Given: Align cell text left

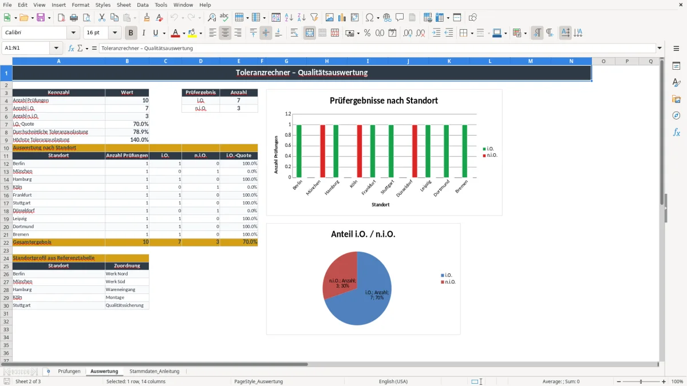Looking at the screenshot, I should tap(212, 33).
